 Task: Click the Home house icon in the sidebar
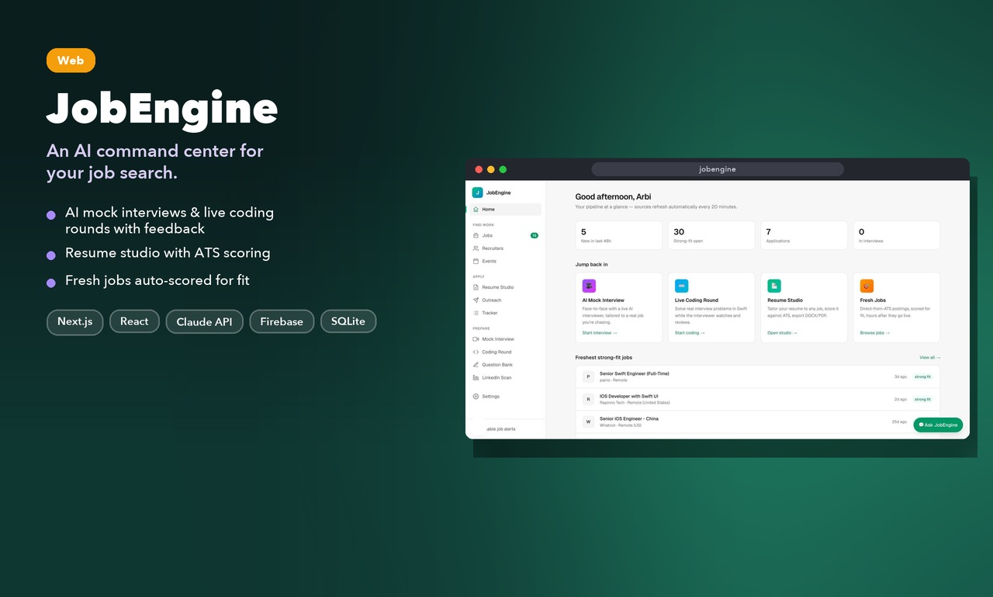476,210
